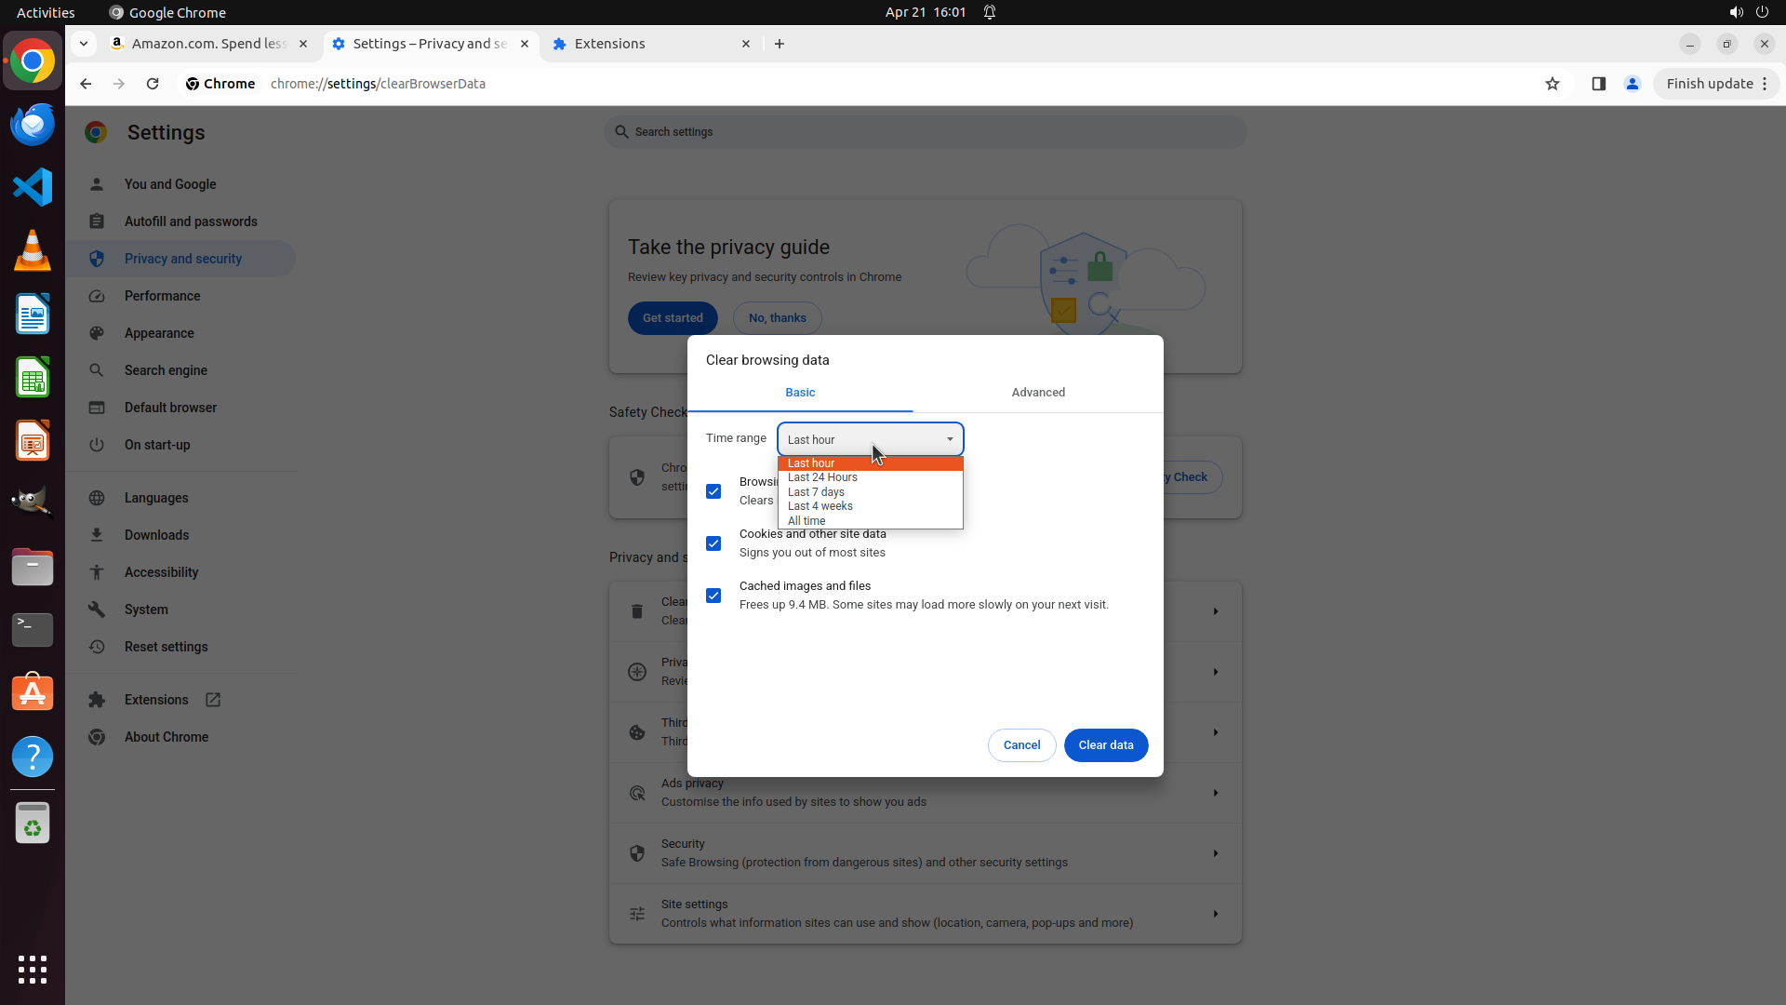The height and width of the screenshot is (1005, 1786).
Task: Bookmark this tab with star icon
Action: 1552,84
